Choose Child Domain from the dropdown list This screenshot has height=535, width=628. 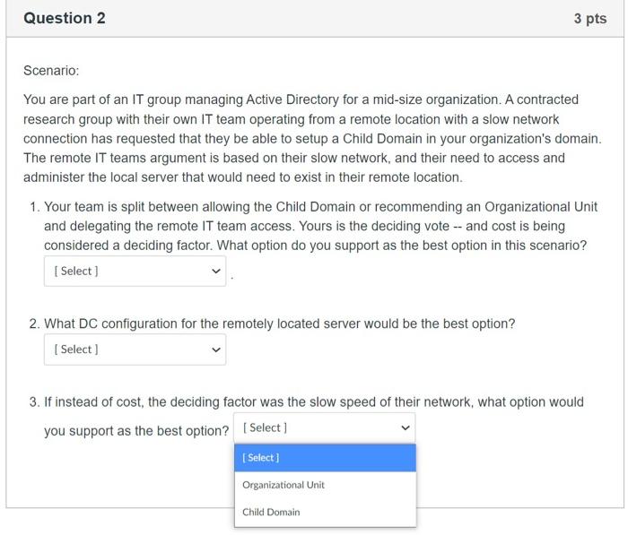(325, 513)
